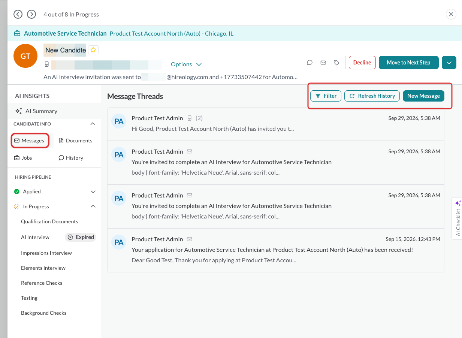Viewport: 462px width, 338px height.
Task: Click the GT candidate avatar
Action: coord(25,56)
